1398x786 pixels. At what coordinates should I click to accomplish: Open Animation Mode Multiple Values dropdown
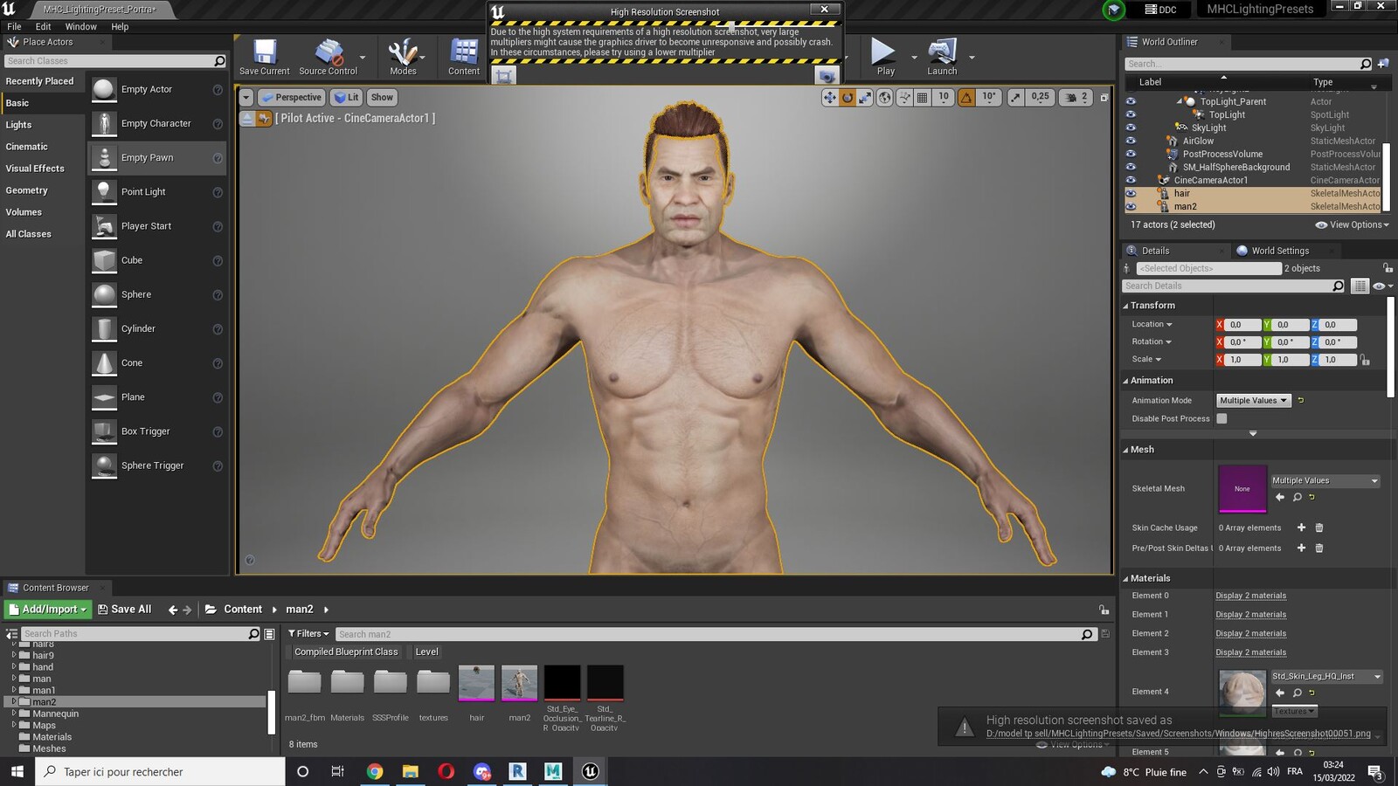click(1254, 400)
